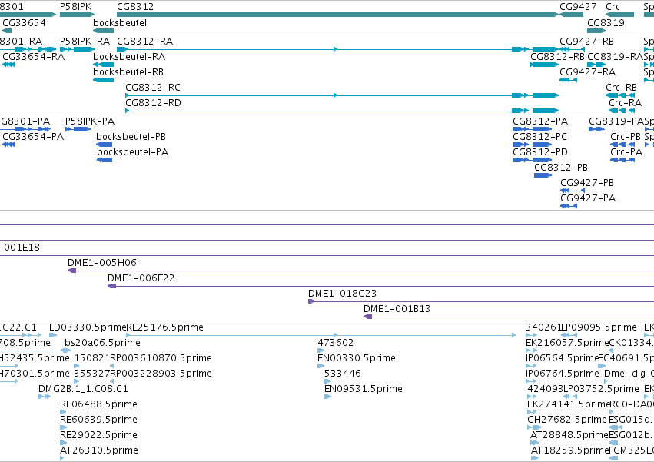Click BAC clone DME1-001B13 label
The width and height of the screenshot is (654, 462).
pyautogui.click(x=397, y=309)
